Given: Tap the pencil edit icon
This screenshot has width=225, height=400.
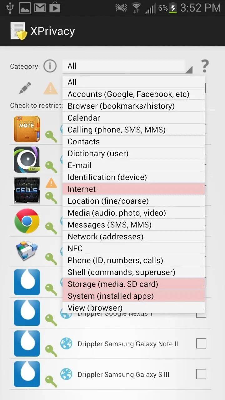Looking at the screenshot, I should coord(25,88).
